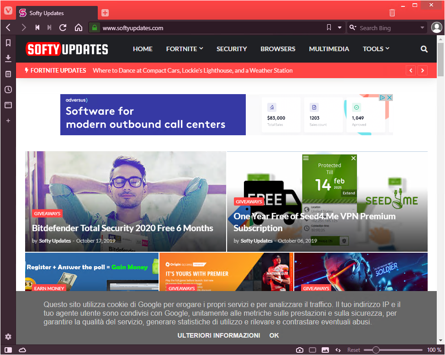The width and height of the screenshot is (445, 355).
Task: Reset the zoom level
Action: coord(353,350)
